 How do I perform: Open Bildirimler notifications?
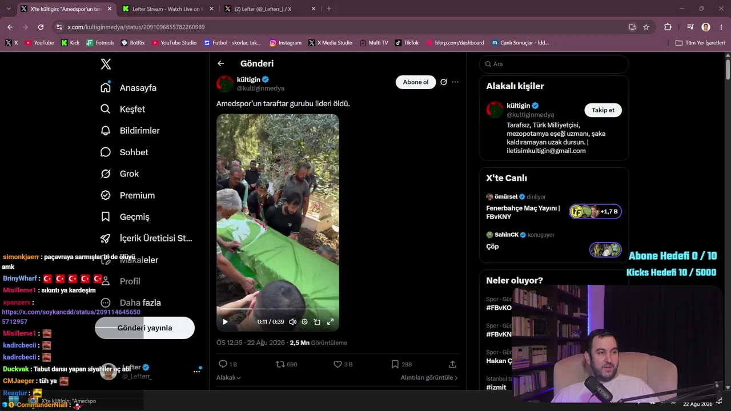tap(130, 131)
